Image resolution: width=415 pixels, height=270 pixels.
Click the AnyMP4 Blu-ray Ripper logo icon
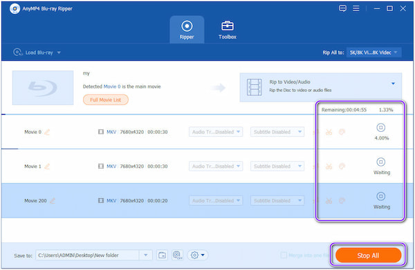tap(15, 9)
